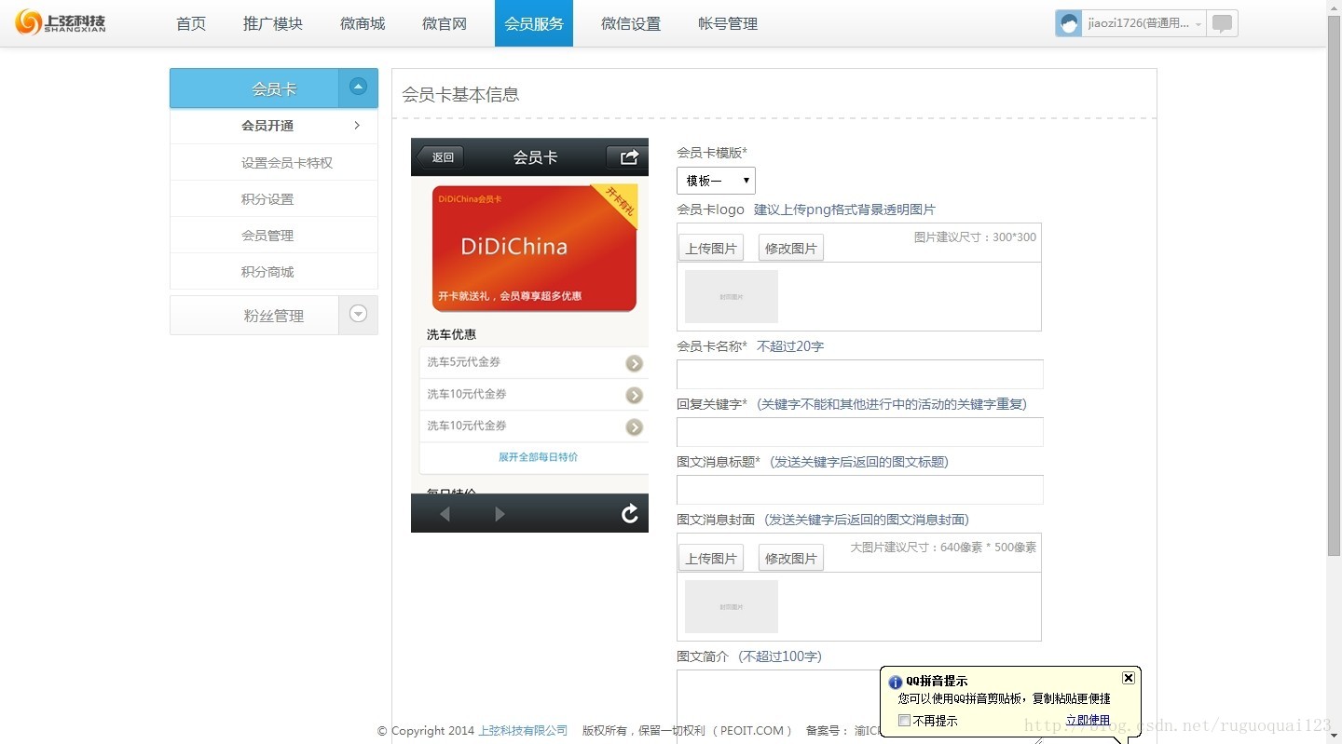The width and height of the screenshot is (1342, 744).
Task: Tap the refresh icon in phone preview
Action: pyautogui.click(x=630, y=513)
